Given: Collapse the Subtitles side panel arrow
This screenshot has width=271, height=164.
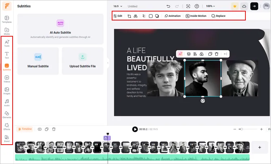Looking at the screenshot, I should [108, 63].
